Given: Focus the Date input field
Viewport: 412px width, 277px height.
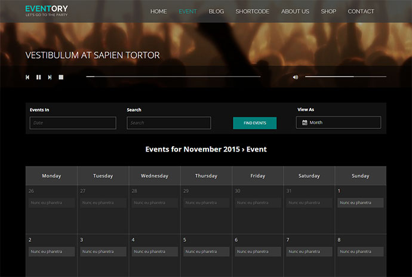Looking at the screenshot, I should pyautogui.click(x=73, y=123).
